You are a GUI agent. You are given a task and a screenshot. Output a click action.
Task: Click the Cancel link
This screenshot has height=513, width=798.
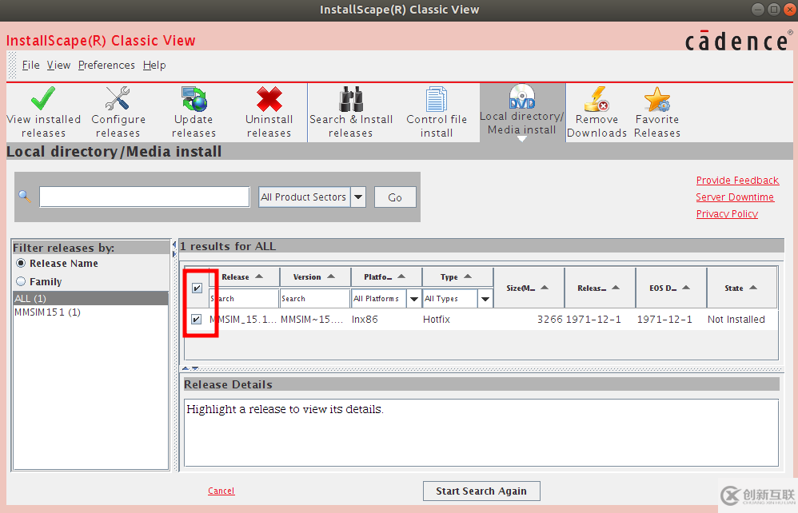coord(221,491)
